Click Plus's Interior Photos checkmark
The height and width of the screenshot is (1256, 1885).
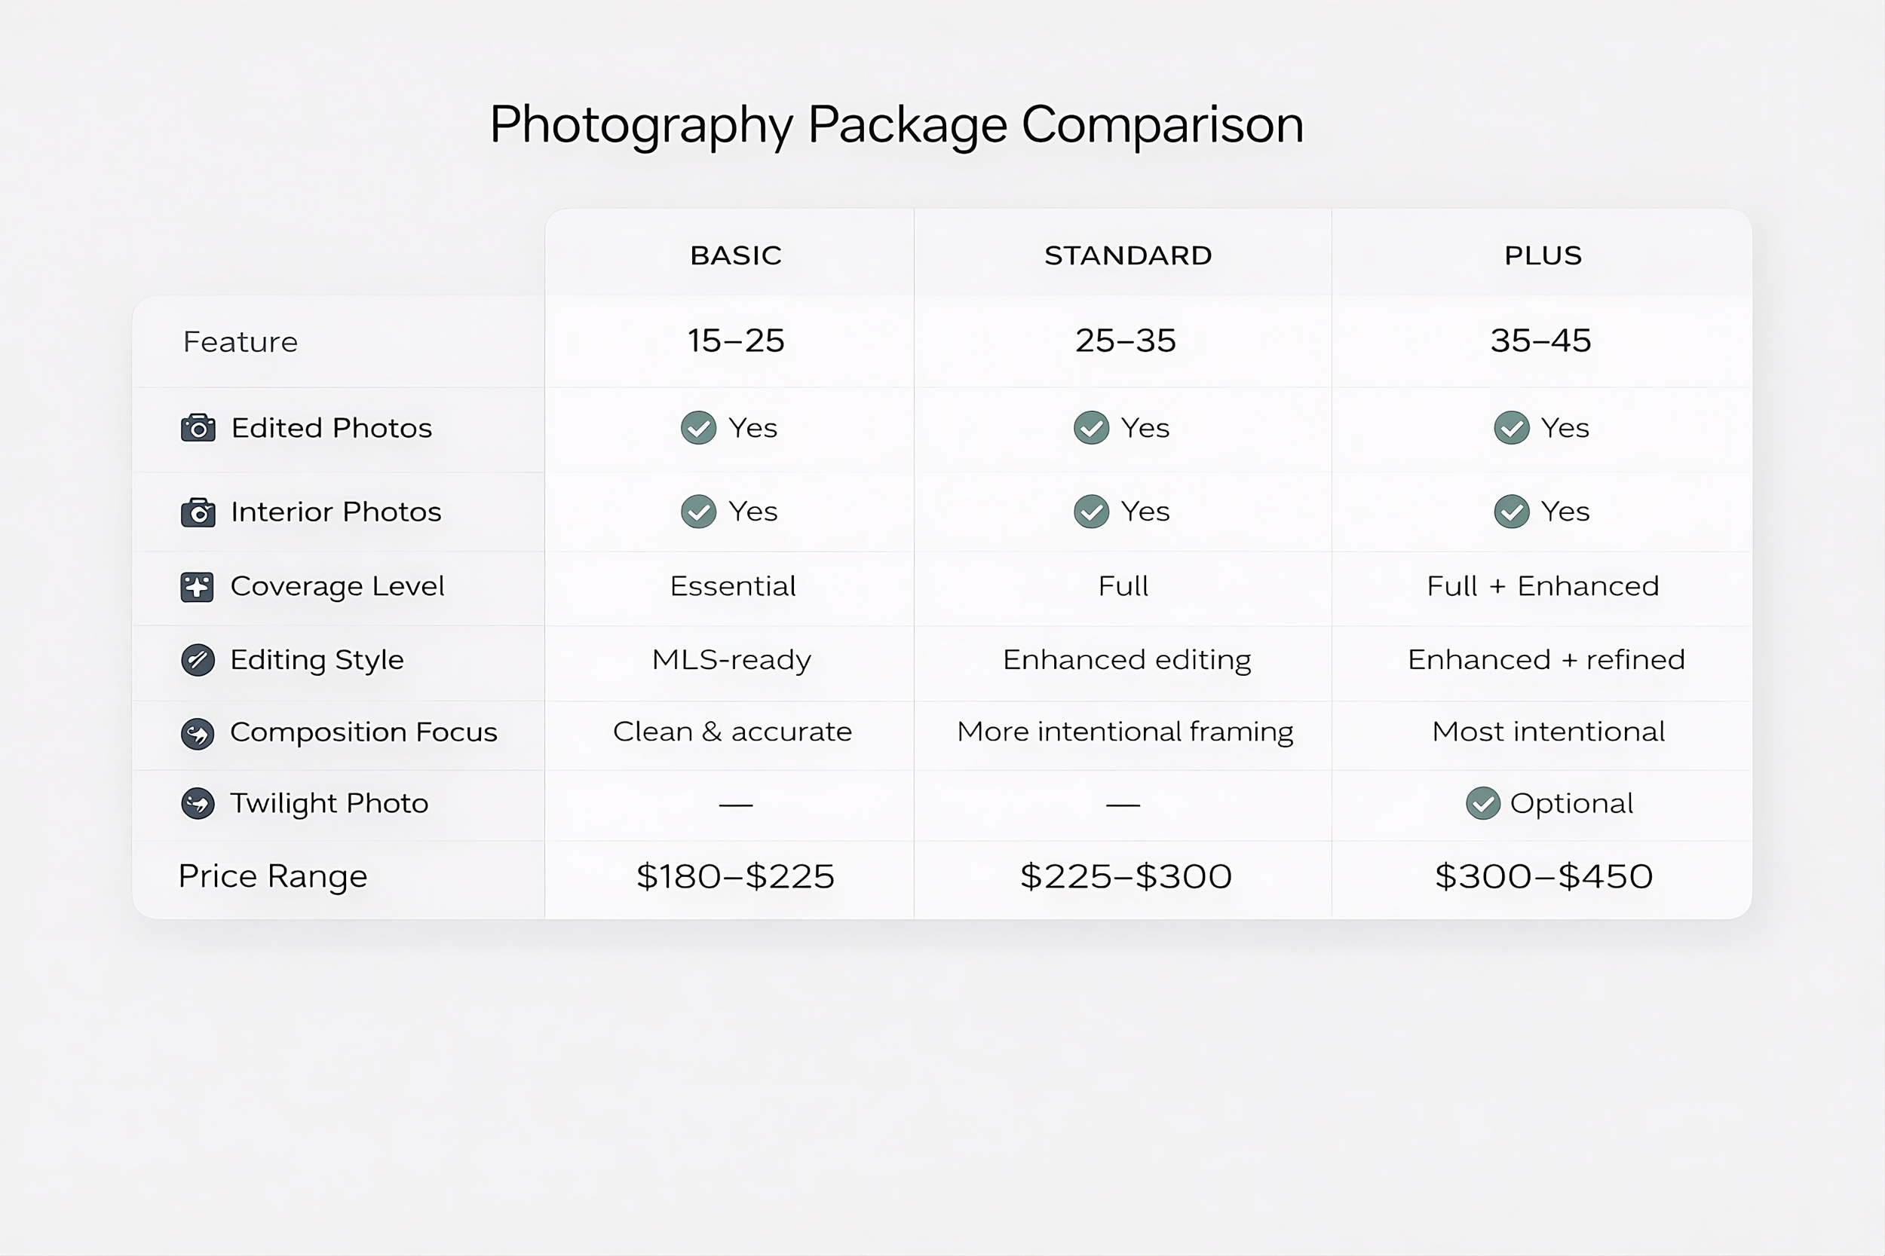pos(1512,512)
